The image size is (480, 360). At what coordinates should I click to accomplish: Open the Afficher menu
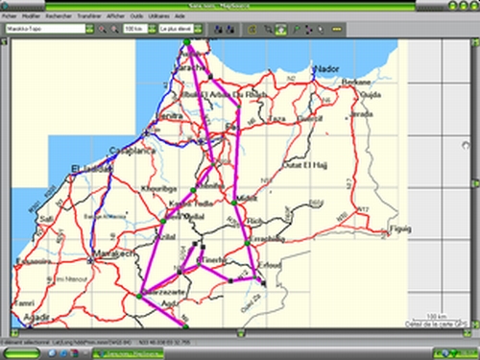115,16
